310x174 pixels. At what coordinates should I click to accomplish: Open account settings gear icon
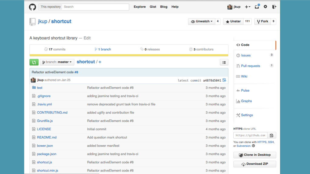tap(265, 7)
